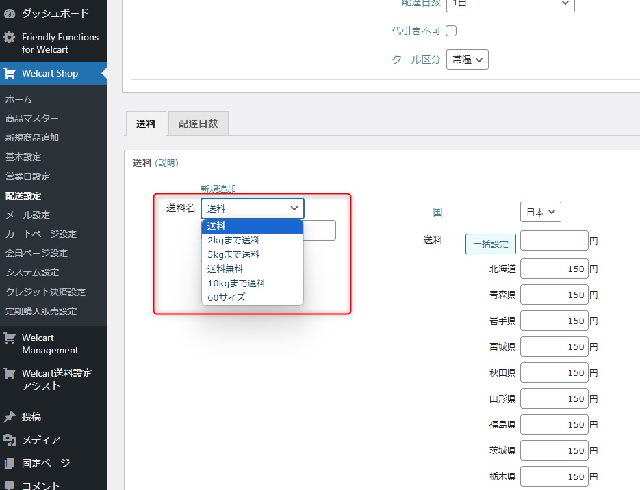Click the (説明) explanation link
640x490 pixels.
tap(166, 163)
